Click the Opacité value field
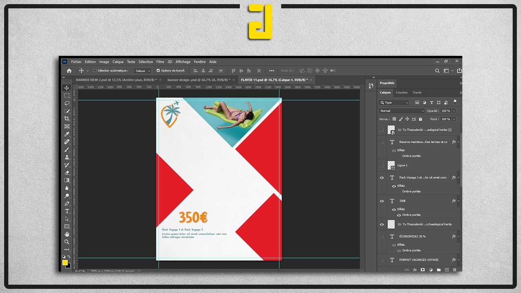The height and width of the screenshot is (293, 521). click(x=446, y=111)
